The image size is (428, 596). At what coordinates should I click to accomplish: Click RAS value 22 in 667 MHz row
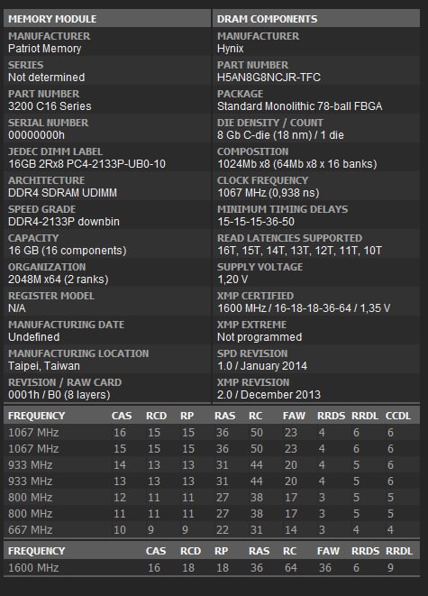(x=223, y=530)
